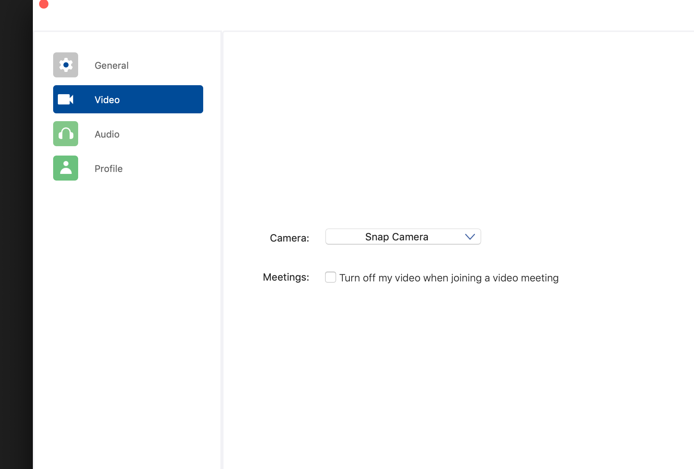The width and height of the screenshot is (694, 469).
Task: Enable the turn off my video checkbox
Action: (331, 277)
